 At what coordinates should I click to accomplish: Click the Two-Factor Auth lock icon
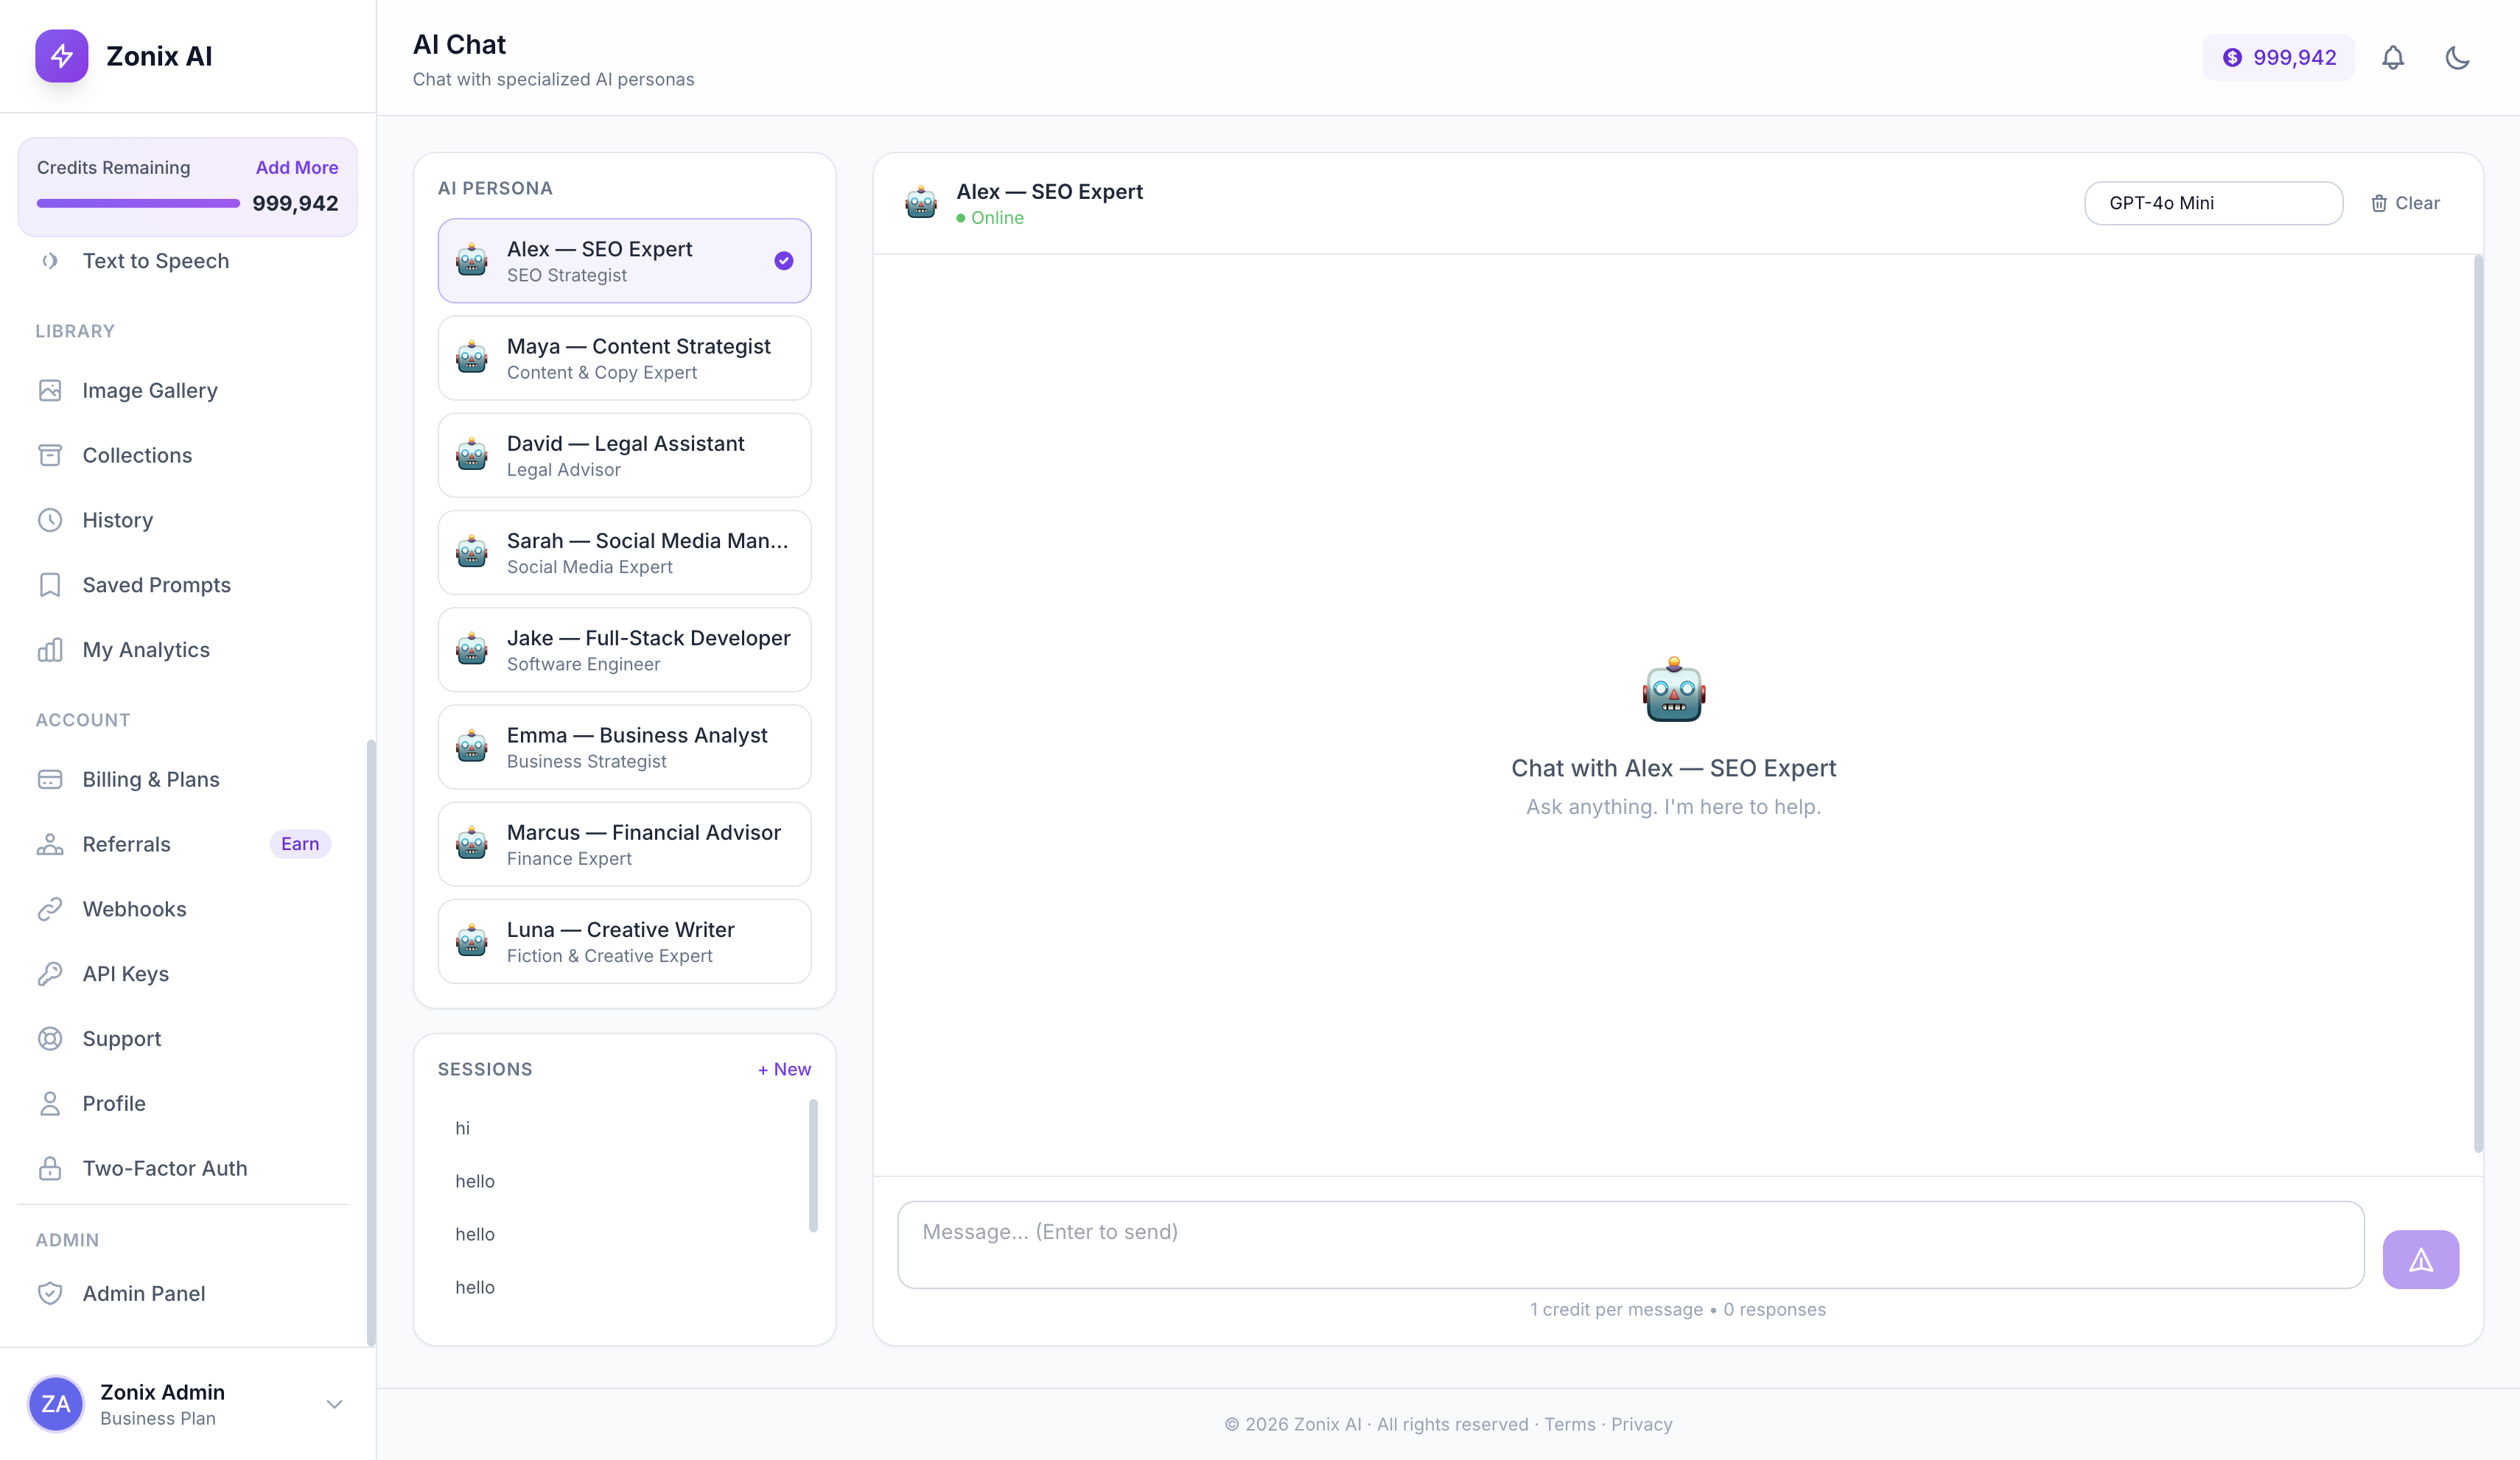pyautogui.click(x=50, y=1168)
